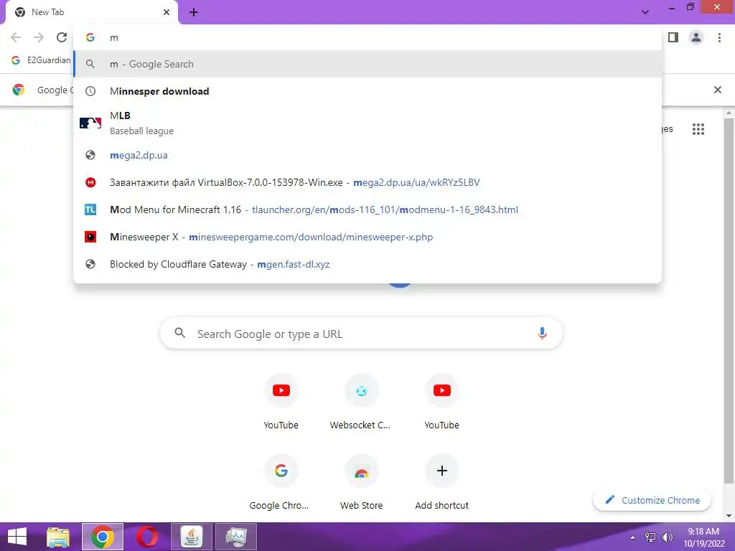The width and height of the screenshot is (735, 551).
Task: Close the New Tab tab
Action: 167,12
